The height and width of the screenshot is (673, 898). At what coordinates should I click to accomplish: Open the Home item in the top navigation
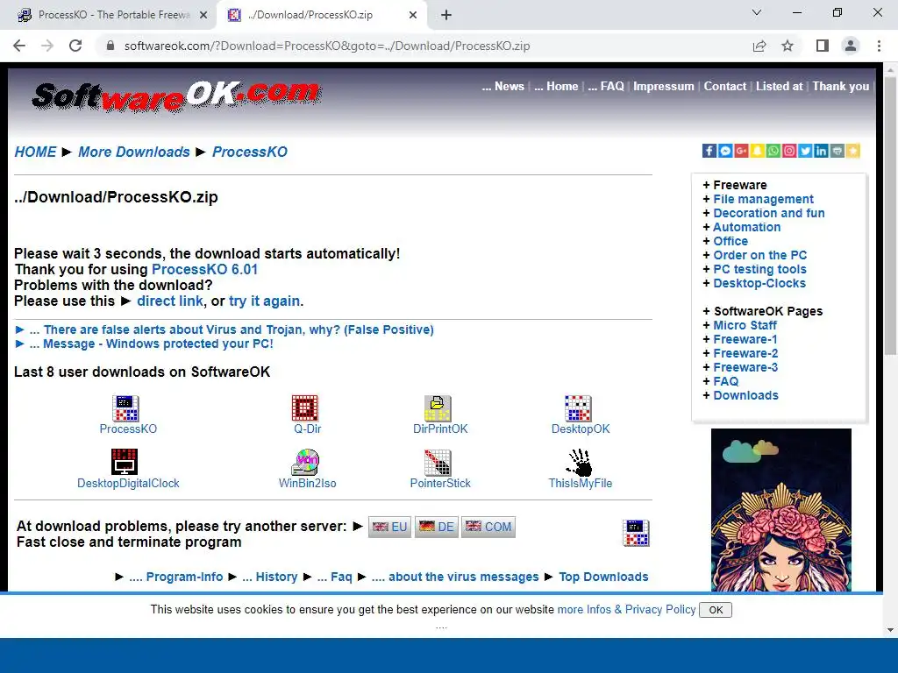point(556,87)
